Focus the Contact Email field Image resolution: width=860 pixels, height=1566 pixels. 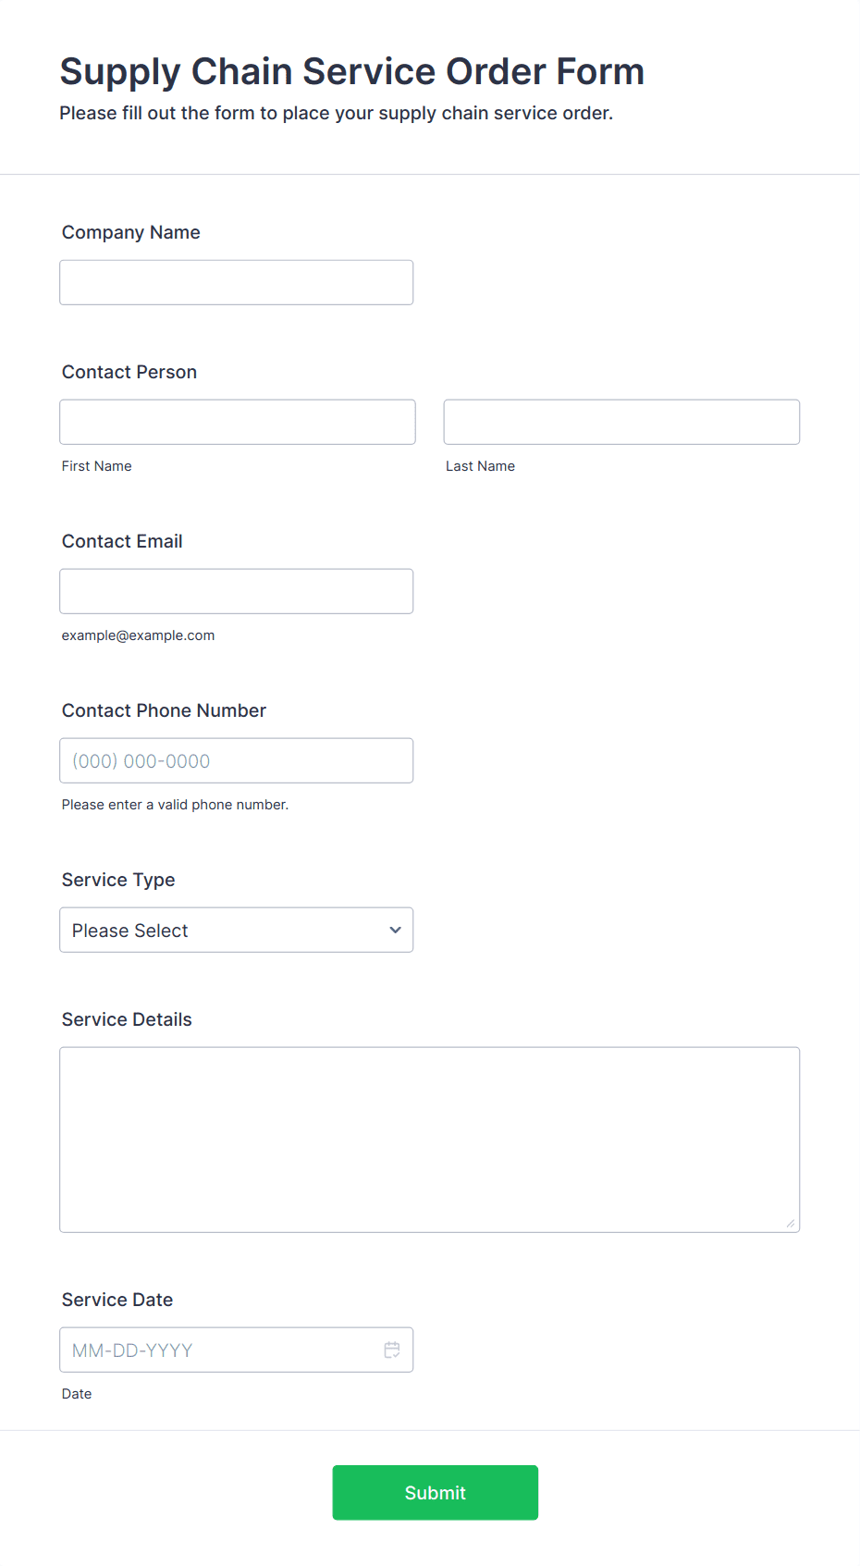pyautogui.click(x=237, y=591)
